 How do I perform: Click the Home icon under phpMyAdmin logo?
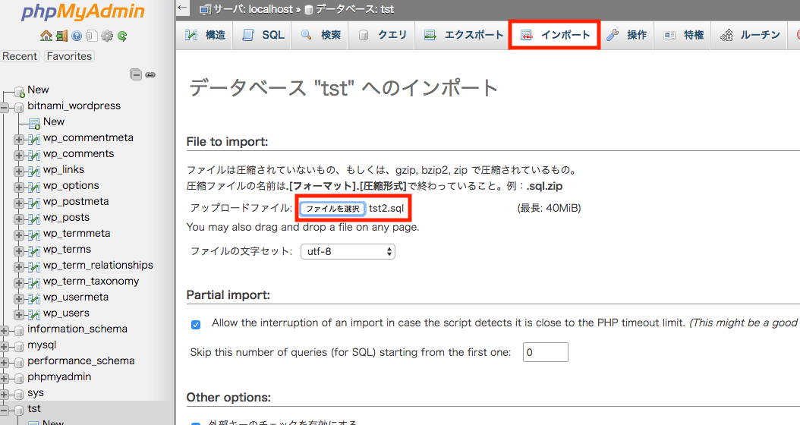[46, 36]
